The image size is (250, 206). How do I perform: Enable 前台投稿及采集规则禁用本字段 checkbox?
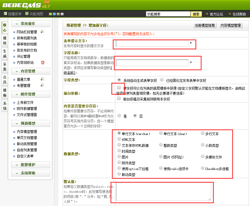pos(119,99)
